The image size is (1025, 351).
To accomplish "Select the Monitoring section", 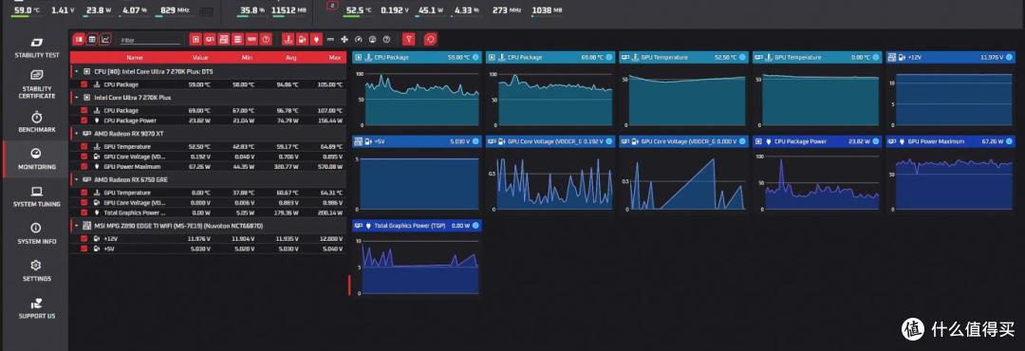I will (x=36, y=158).
